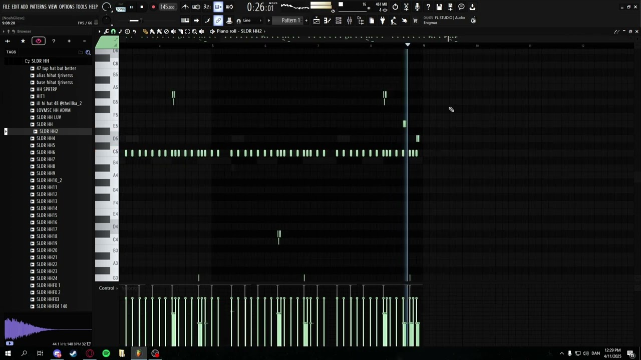The width and height of the screenshot is (641, 360).
Task: Click the star favorites icon in browser
Action: pos(23,41)
